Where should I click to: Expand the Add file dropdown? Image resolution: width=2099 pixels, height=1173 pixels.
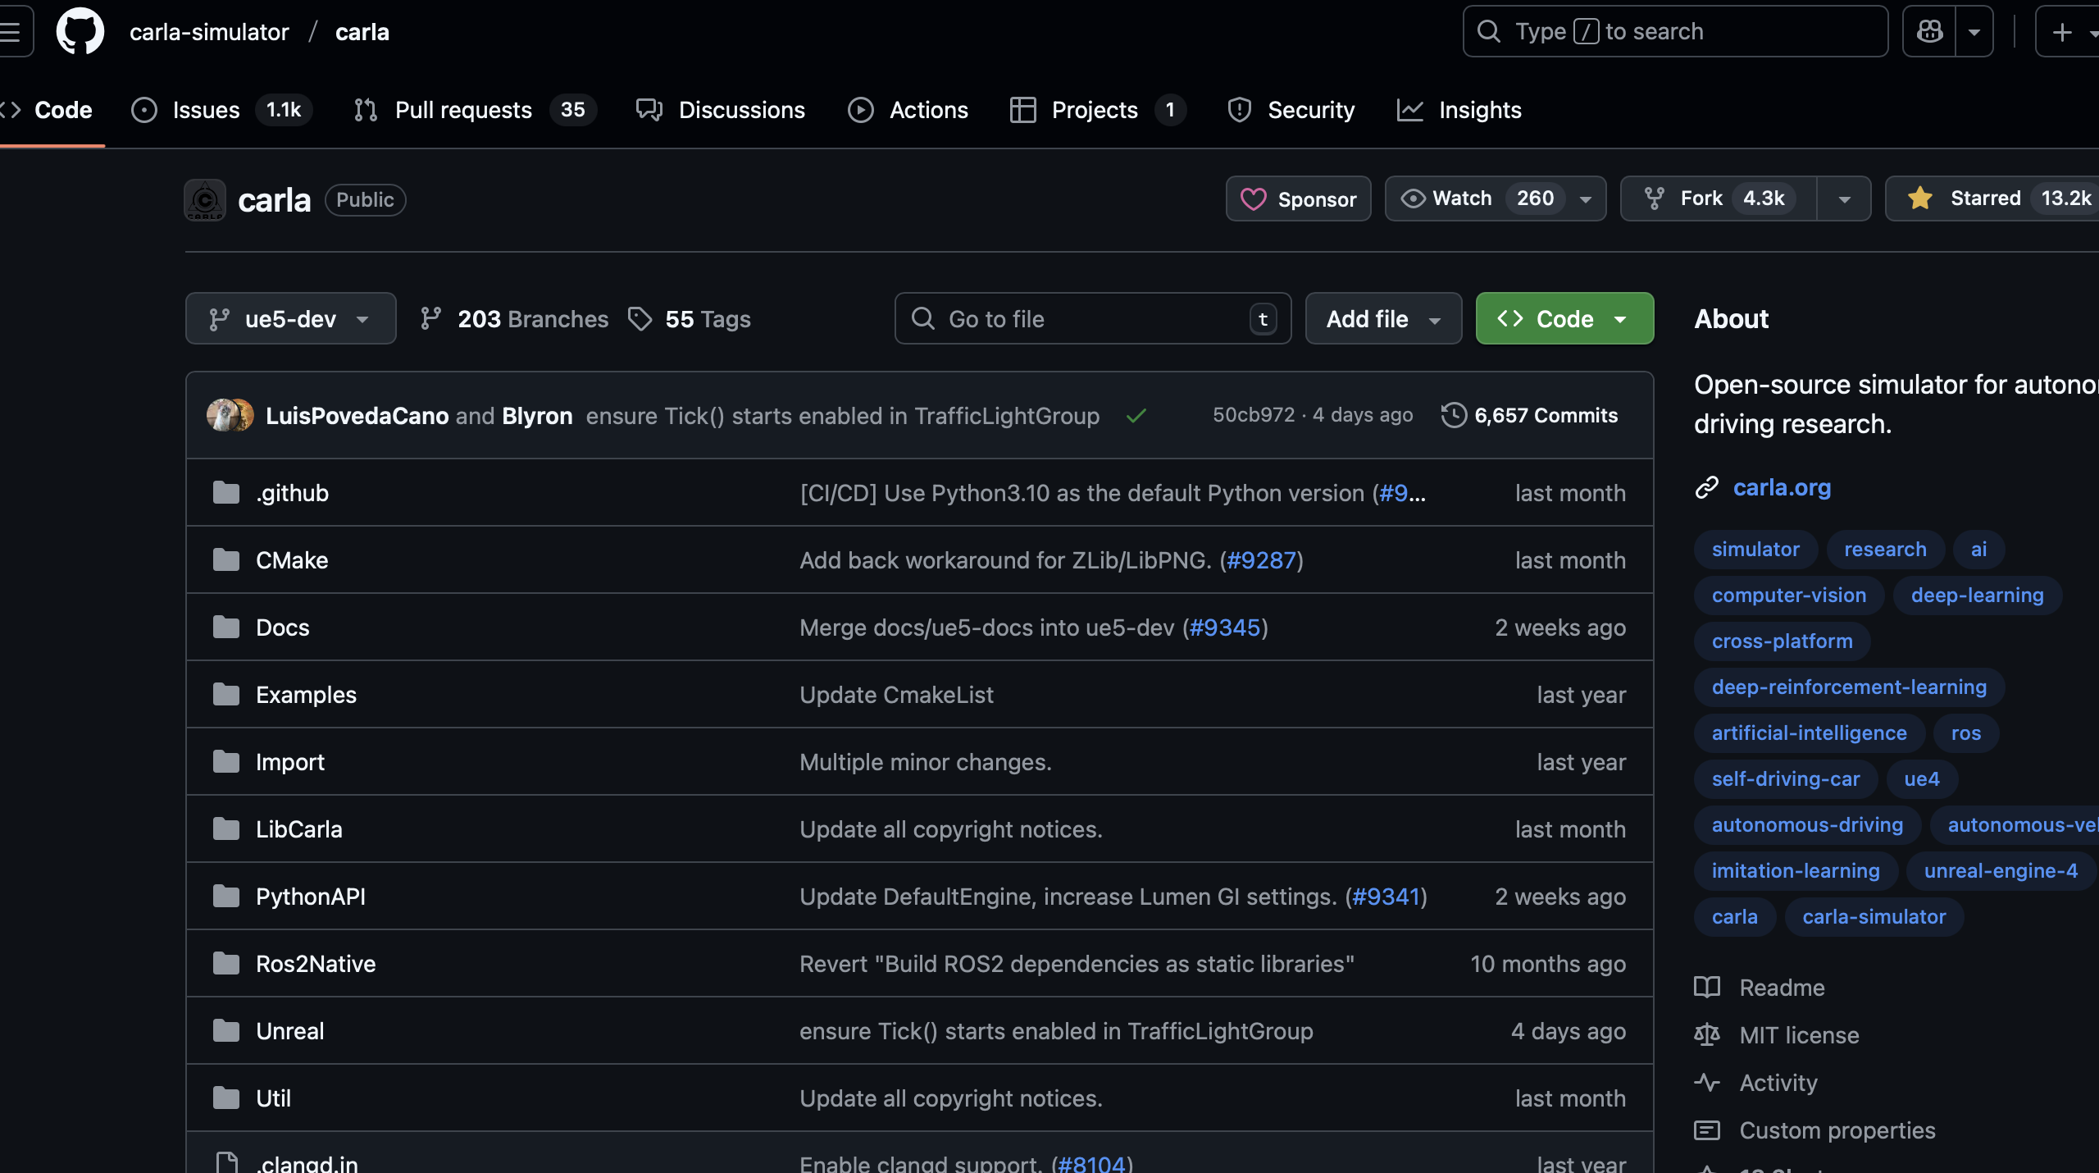[x=1382, y=319]
